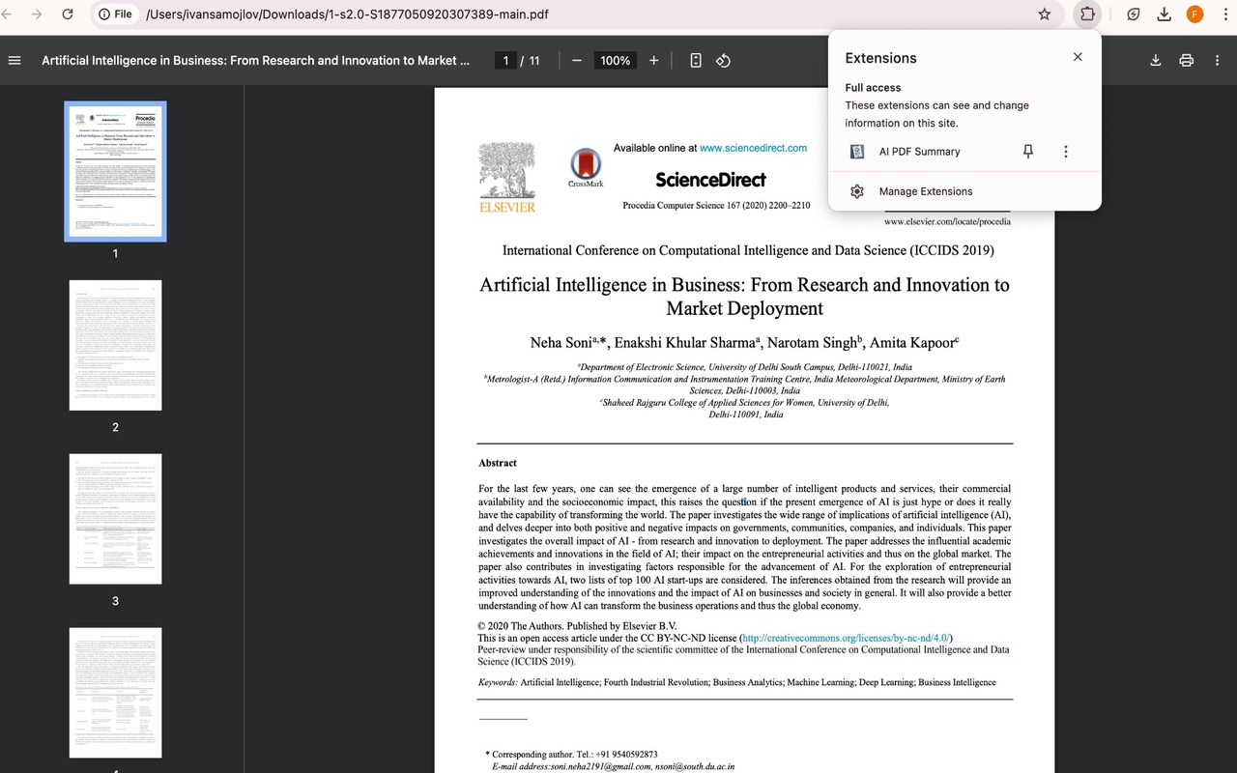Click the E-mail address line

click(x=613, y=766)
